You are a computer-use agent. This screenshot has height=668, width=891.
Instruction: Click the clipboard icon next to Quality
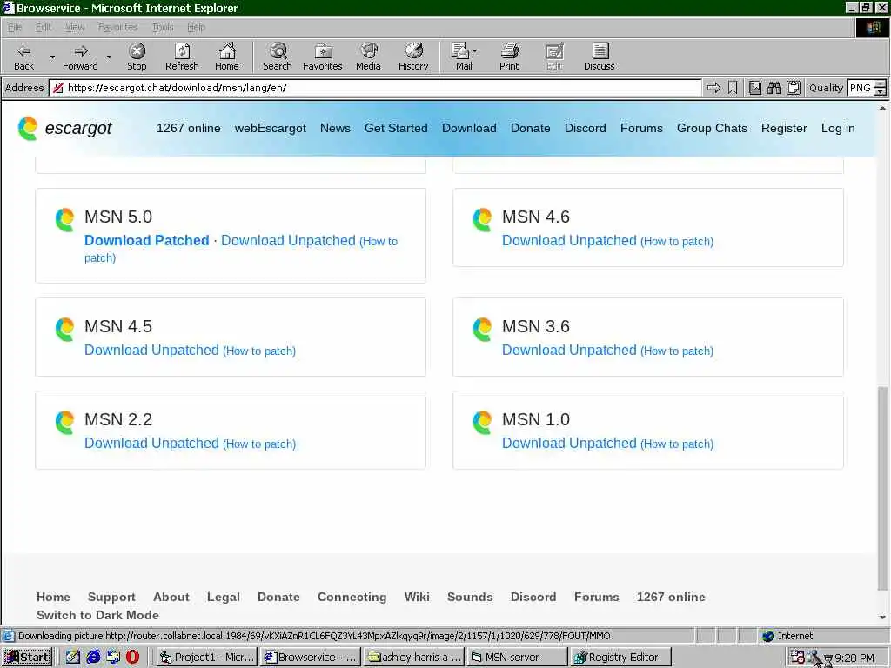[794, 88]
